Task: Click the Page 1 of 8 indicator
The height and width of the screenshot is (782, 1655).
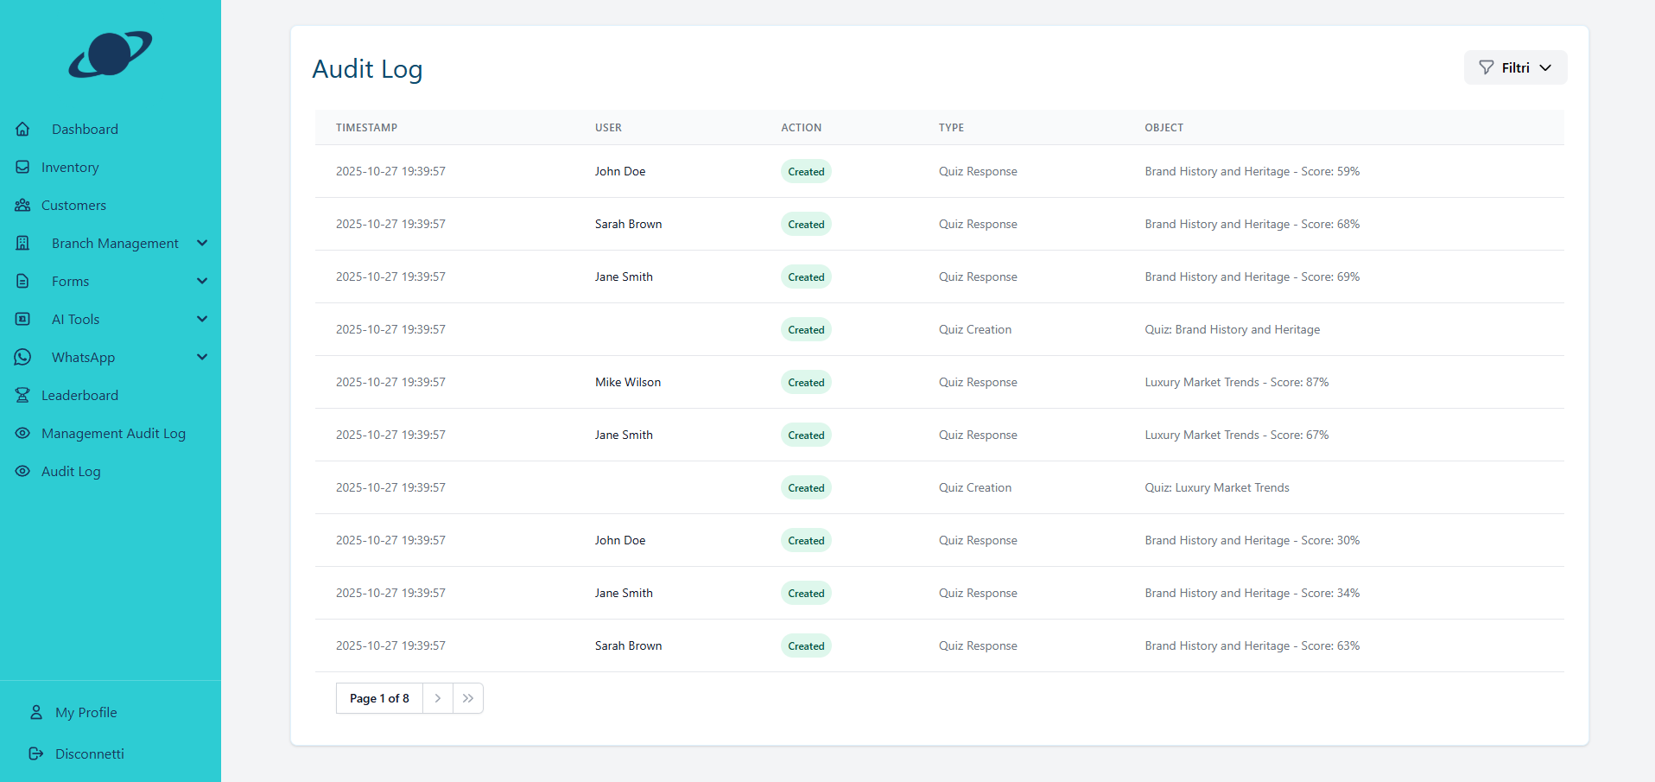Action: click(379, 698)
